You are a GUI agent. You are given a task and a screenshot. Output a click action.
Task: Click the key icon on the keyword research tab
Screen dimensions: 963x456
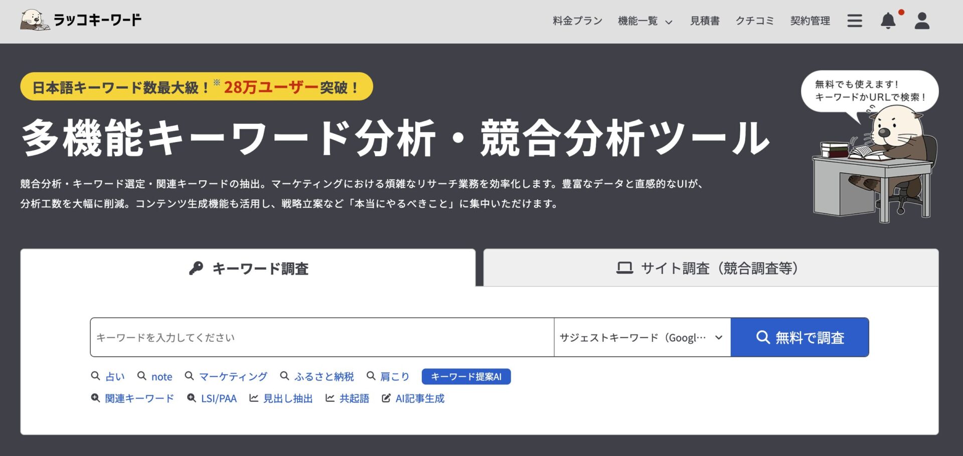[x=196, y=269]
